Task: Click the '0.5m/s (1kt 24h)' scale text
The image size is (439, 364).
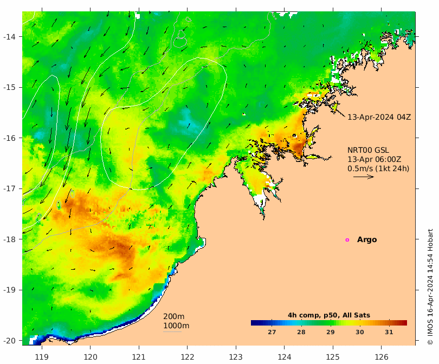Action: 378,168
